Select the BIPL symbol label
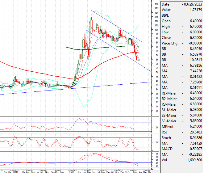Screen dimensions: 204x173 (166, 15)
